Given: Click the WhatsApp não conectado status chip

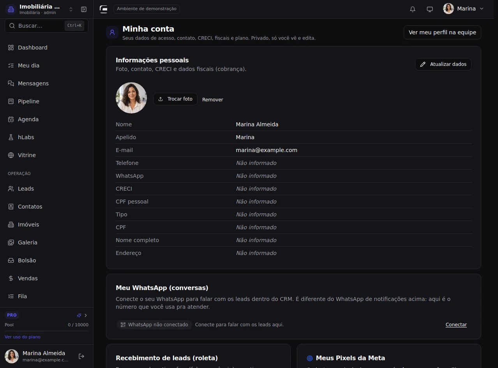Looking at the screenshot, I should [x=154, y=325].
